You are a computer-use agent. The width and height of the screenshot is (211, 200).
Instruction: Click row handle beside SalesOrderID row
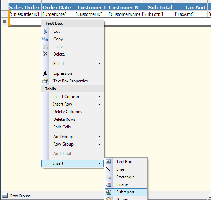tap(4, 14)
